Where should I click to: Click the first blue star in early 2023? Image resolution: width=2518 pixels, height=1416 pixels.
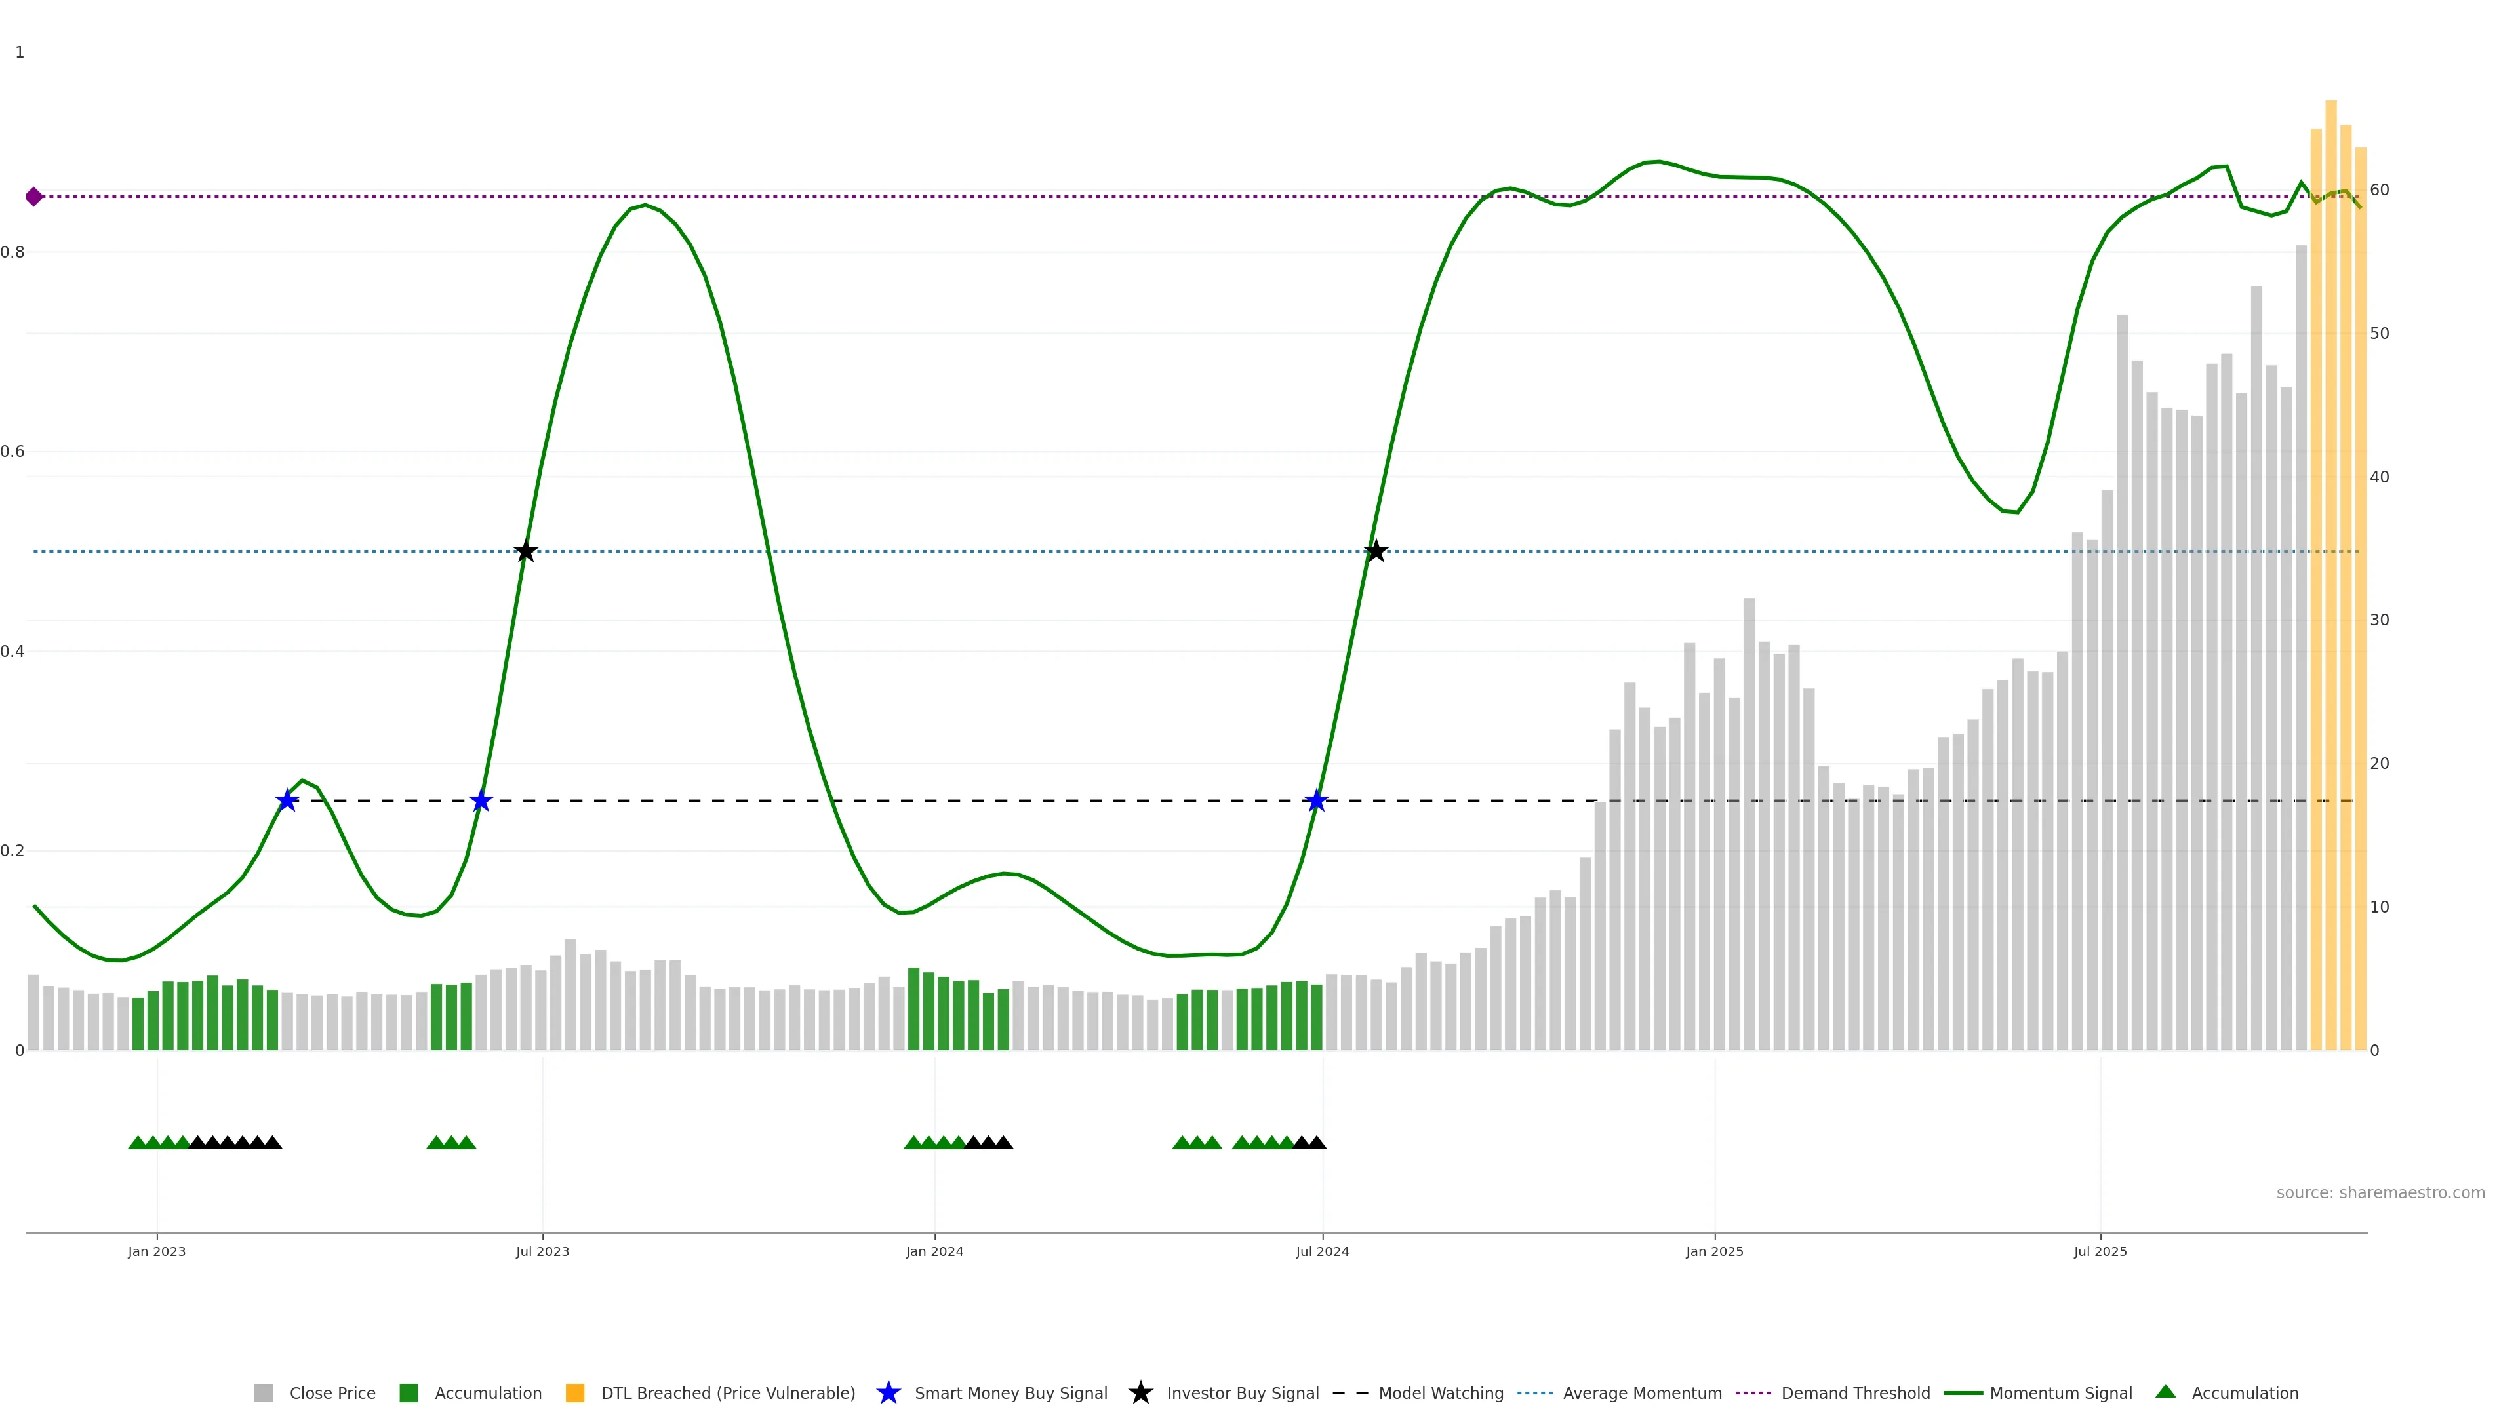[287, 800]
